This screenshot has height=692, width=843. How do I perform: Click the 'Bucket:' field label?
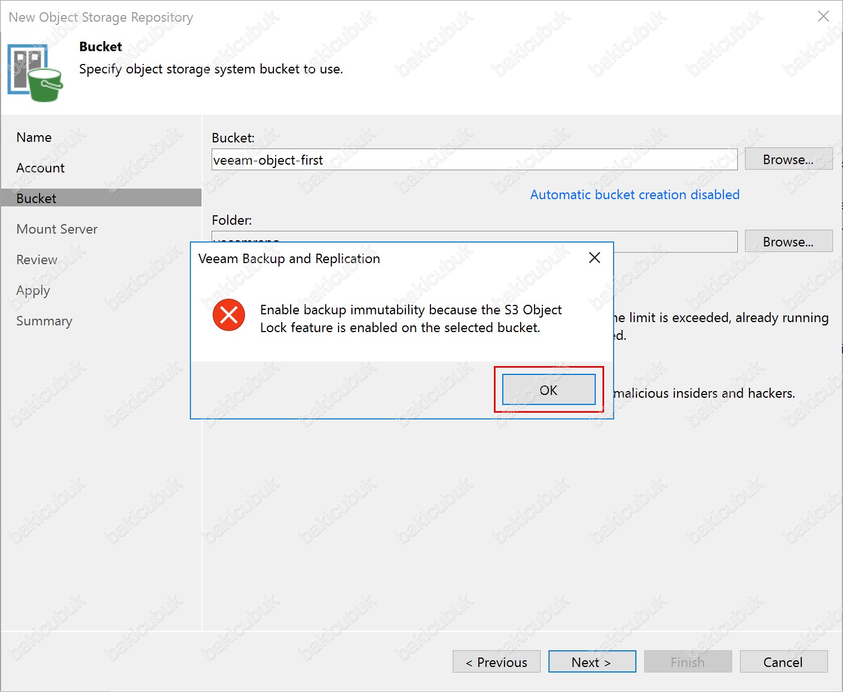click(233, 138)
